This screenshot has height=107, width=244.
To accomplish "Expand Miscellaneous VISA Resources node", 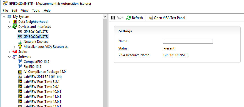I will point(15,47).
